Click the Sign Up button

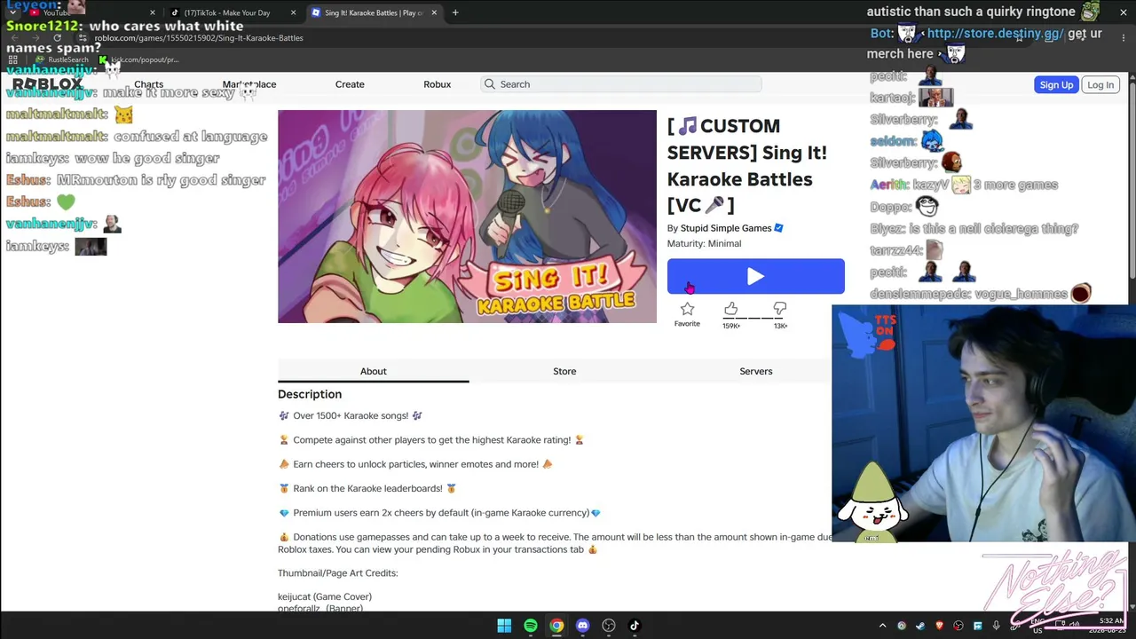tap(1056, 84)
